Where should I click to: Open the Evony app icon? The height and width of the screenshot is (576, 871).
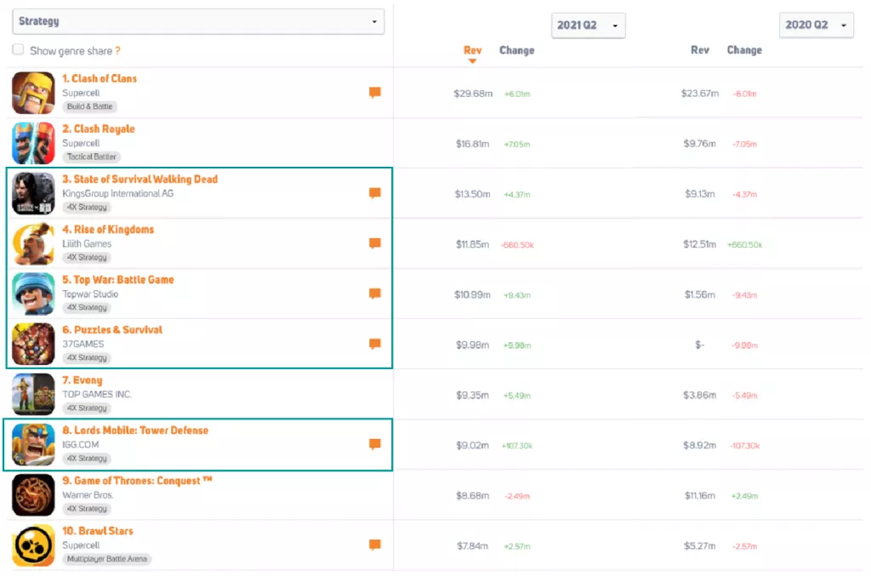33,395
